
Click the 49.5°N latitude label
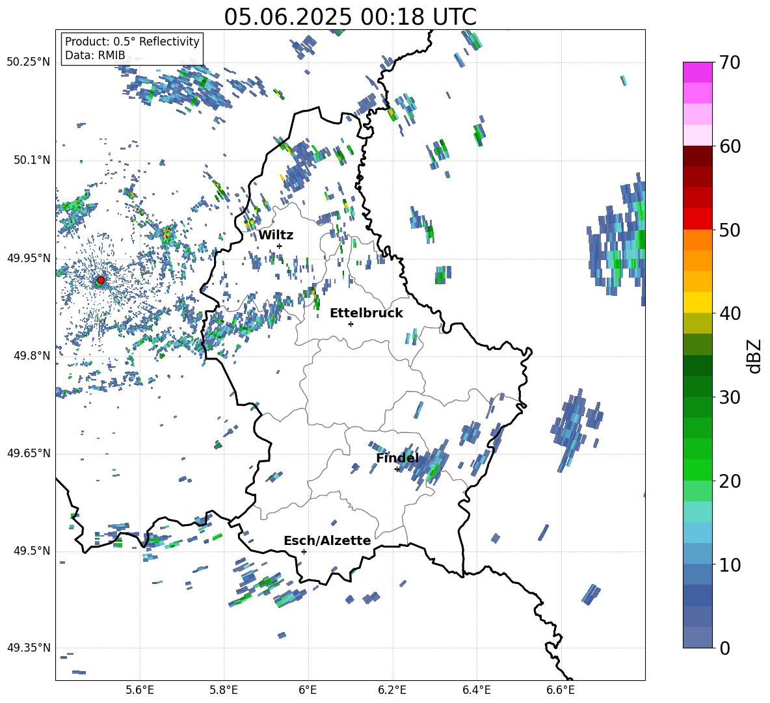tap(32, 551)
